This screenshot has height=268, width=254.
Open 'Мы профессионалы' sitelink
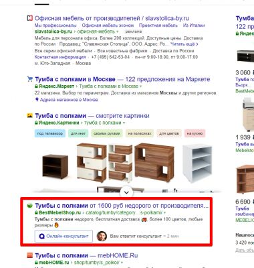pos(55,25)
